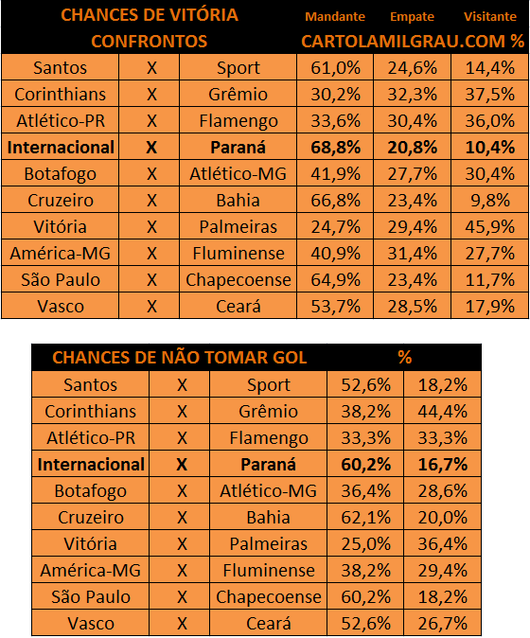
Task: Click Bahia 20,0% clean sheet cell
Action: [x=443, y=517]
